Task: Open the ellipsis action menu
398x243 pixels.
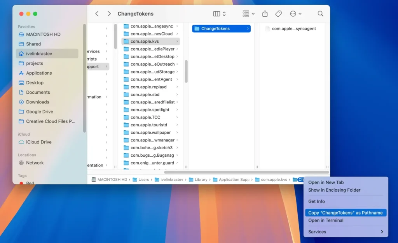Action: click(x=295, y=14)
